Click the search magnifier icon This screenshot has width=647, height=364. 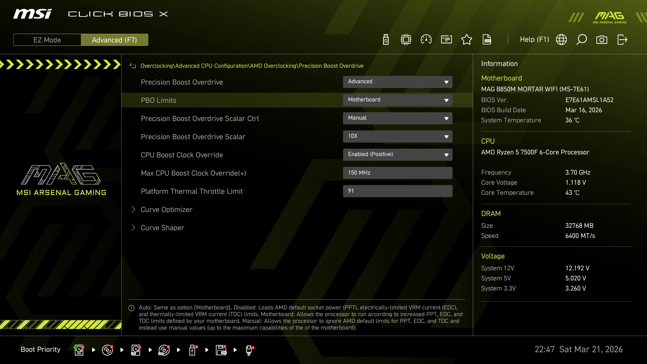(582, 40)
